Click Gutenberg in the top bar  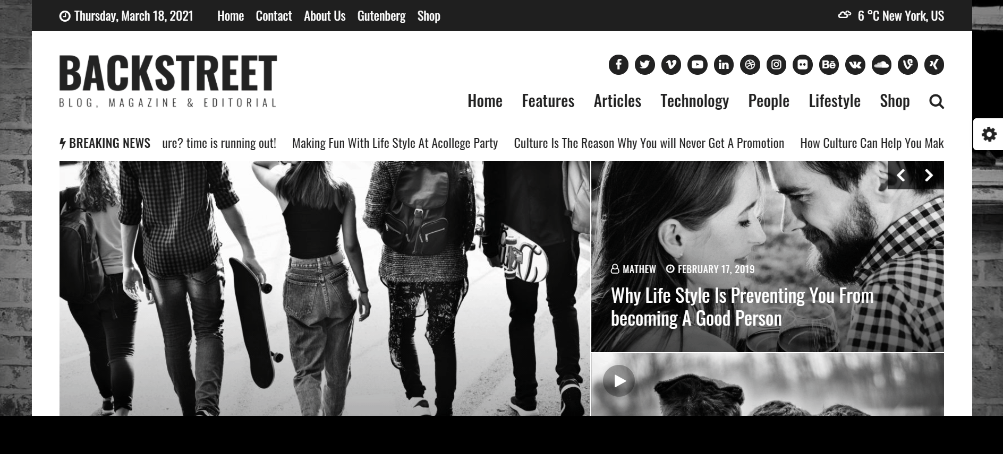pyautogui.click(x=381, y=16)
